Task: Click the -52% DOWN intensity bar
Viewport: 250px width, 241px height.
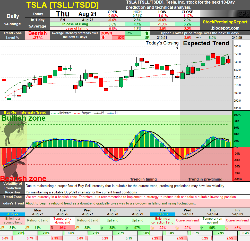Action: click(x=118, y=38)
